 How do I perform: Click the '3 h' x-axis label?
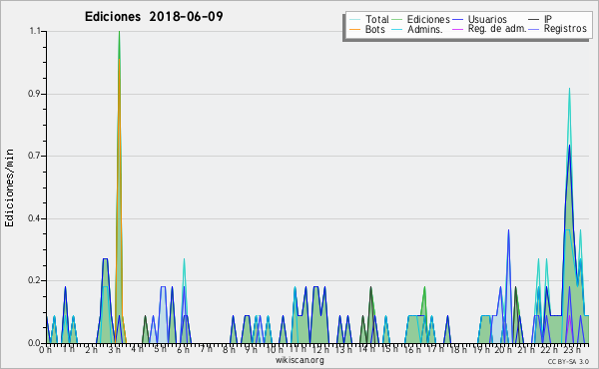tap(114, 350)
